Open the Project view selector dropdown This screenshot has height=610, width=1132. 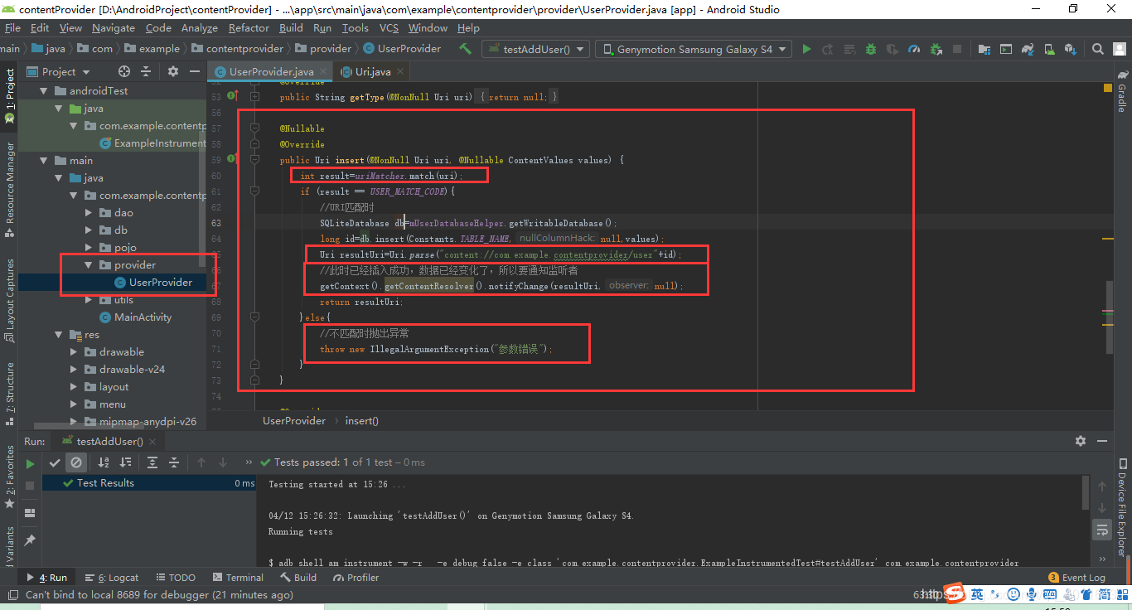pos(59,71)
